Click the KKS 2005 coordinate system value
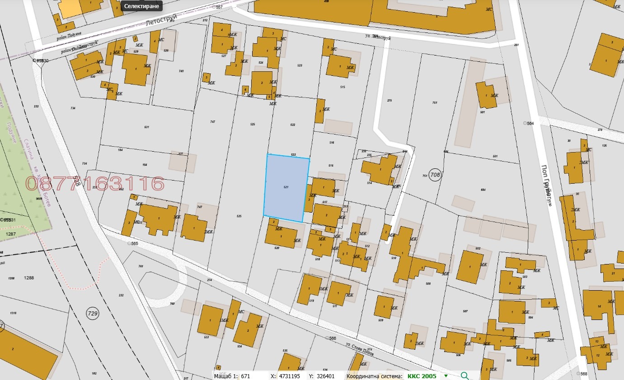Image resolution: width=624 pixels, height=380 pixels. click(422, 376)
